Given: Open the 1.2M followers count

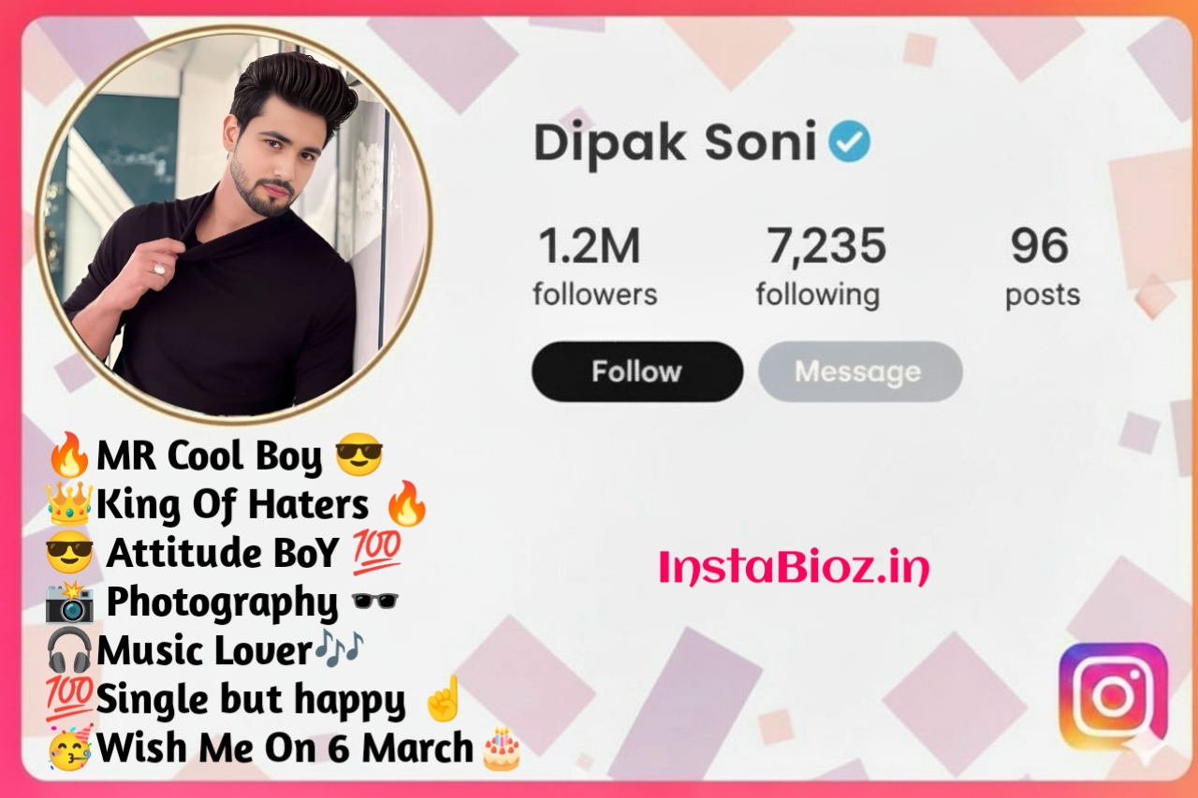Looking at the screenshot, I should (x=594, y=267).
